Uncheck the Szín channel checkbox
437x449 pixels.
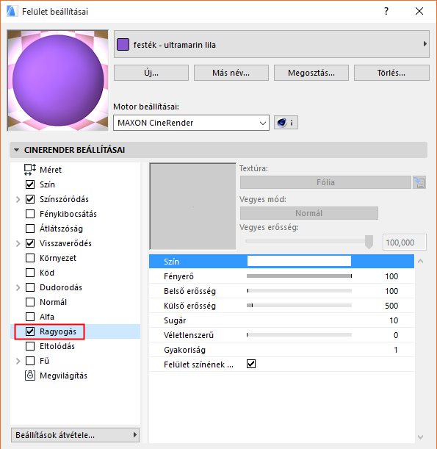coord(30,184)
